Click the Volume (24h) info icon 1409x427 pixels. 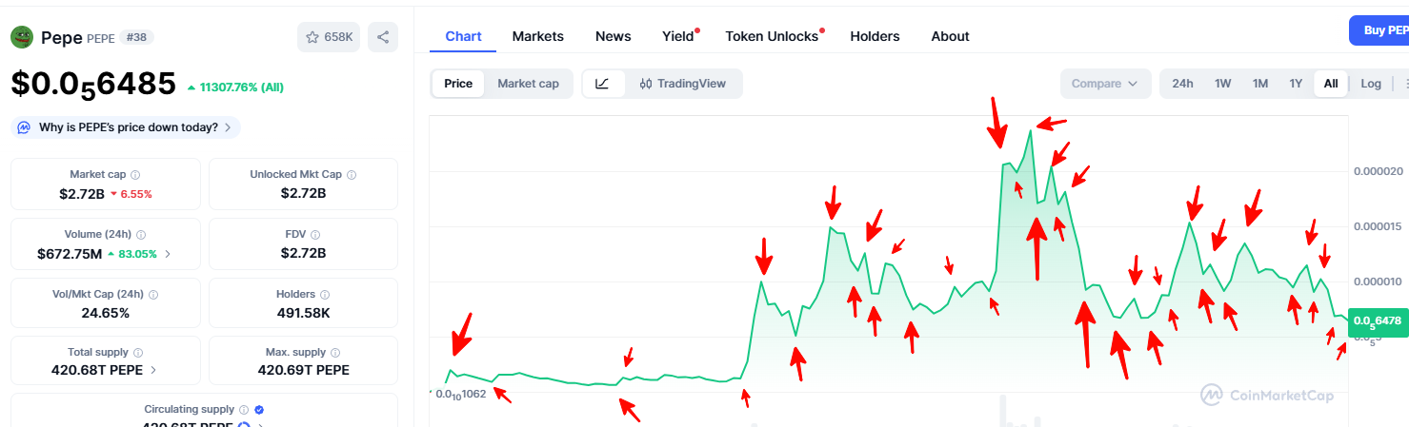tap(141, 235)
